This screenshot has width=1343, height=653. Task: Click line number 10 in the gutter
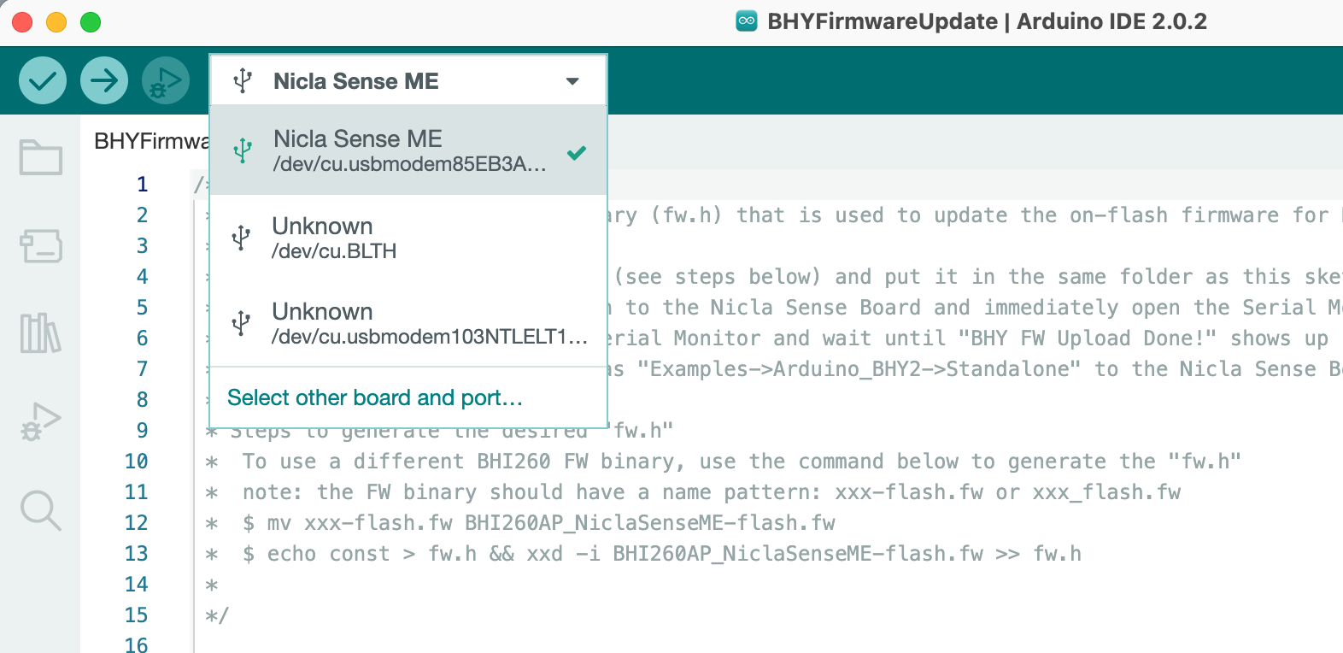point(137,462)
